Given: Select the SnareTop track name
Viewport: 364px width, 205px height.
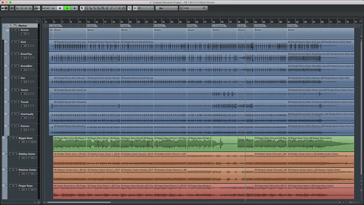Looking at the screenshot, I should click(x=26, y=54).
